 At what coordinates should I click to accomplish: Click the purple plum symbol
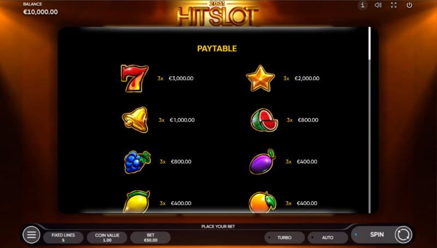point(262,161)
